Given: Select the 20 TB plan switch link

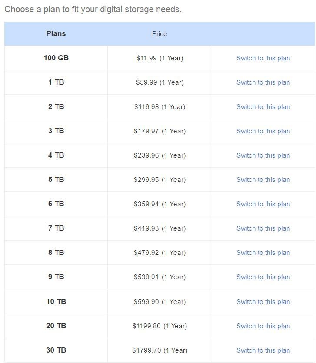Looking at the screenshot, I should point(263,326).
